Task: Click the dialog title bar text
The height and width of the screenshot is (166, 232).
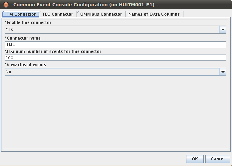Action: pyautogui.click(x=84, y=5)
